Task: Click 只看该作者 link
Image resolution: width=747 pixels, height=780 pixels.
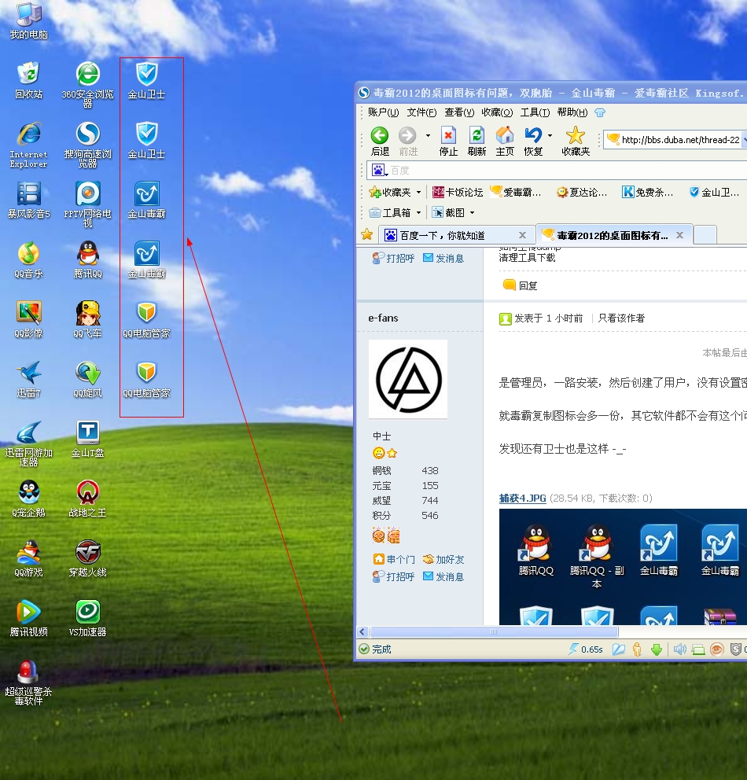Action: [x=621, y=318]
